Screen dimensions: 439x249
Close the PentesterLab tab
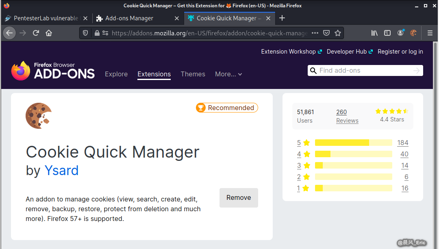point(85,18)
